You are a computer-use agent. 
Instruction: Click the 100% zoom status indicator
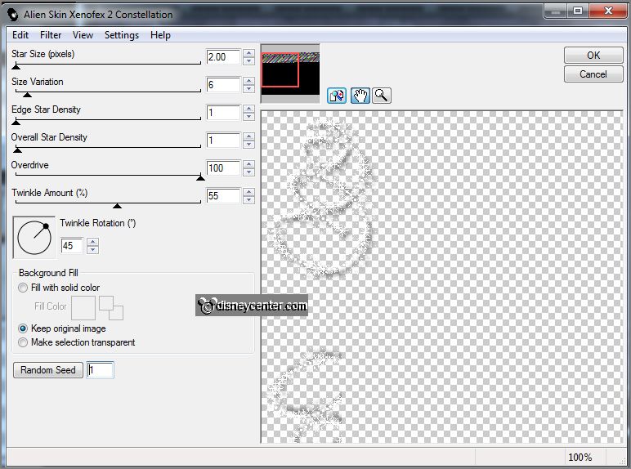[580, 458]
